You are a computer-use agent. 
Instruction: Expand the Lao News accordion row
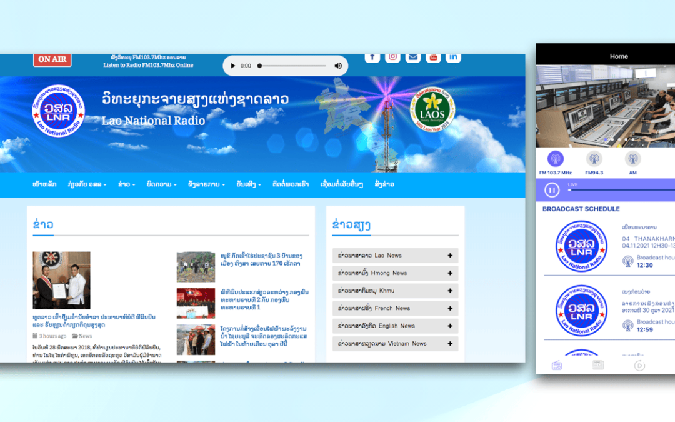coord(395,255)
